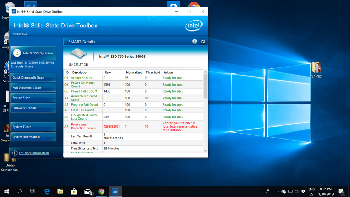The image size is (350, 197).
Task: Select the Power Loss Protection Failure row
Action: point(133,127)
